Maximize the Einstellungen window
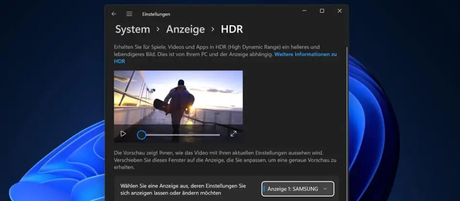This screenshot has height=201, width=460. click(322, 11)
